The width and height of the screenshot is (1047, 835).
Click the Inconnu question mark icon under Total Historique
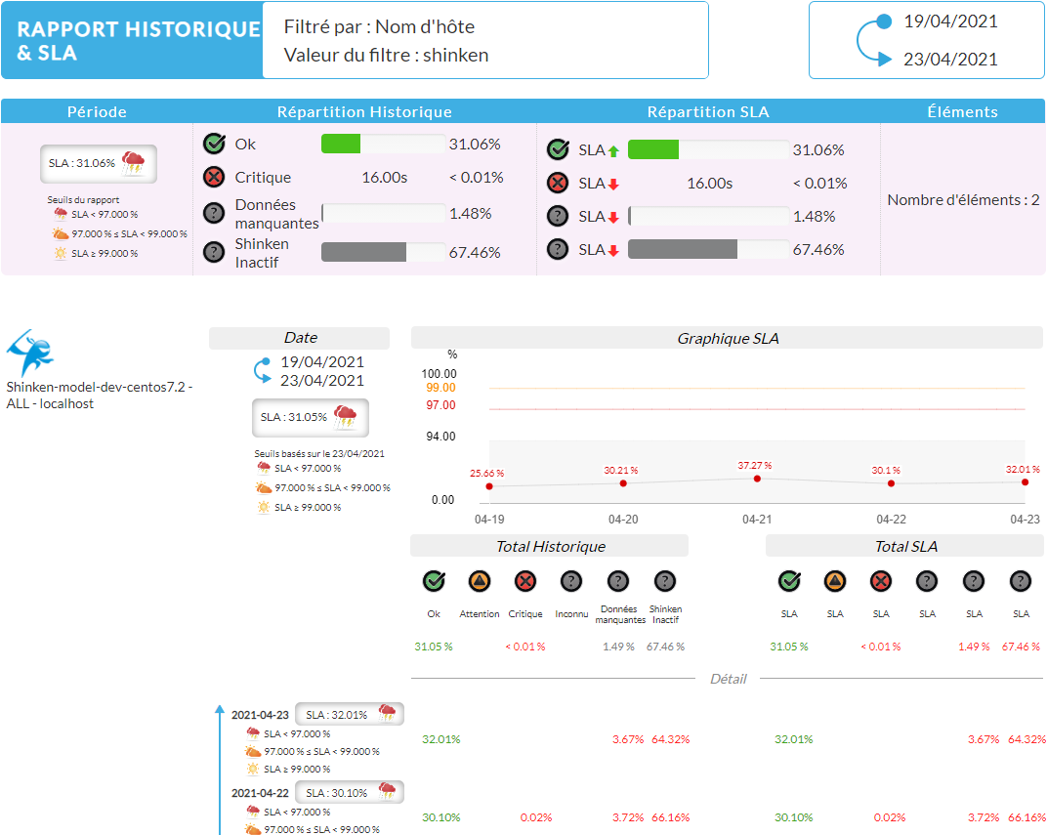pos(571,582)
